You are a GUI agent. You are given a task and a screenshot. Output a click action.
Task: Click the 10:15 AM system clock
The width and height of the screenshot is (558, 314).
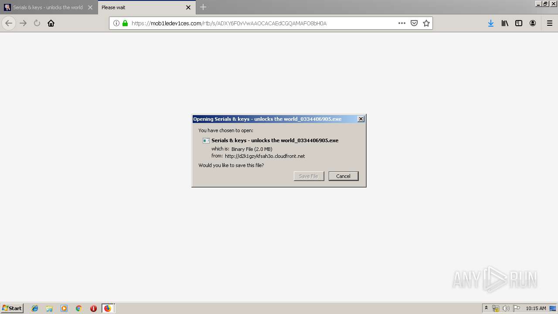pos(536,308)
